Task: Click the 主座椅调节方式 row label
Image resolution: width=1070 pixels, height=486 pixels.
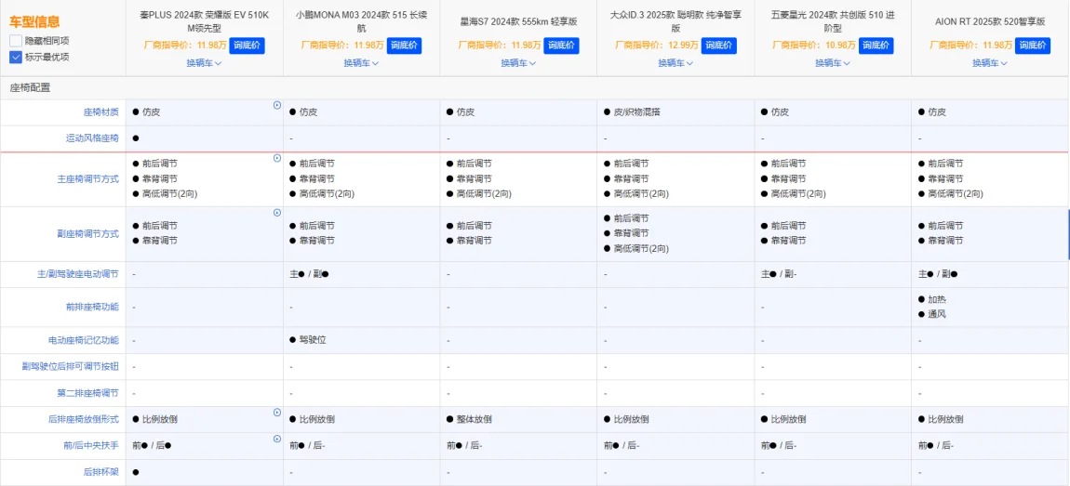Action: click(x=88, y=178)
